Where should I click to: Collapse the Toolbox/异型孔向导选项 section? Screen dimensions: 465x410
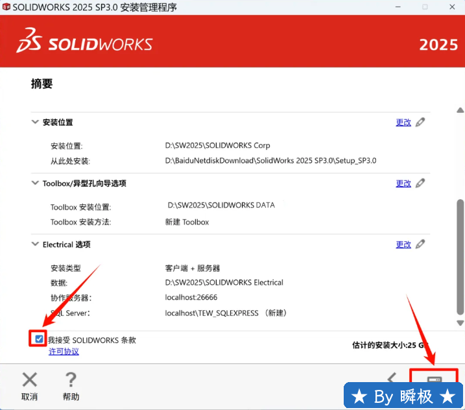[x=35, y=183]
